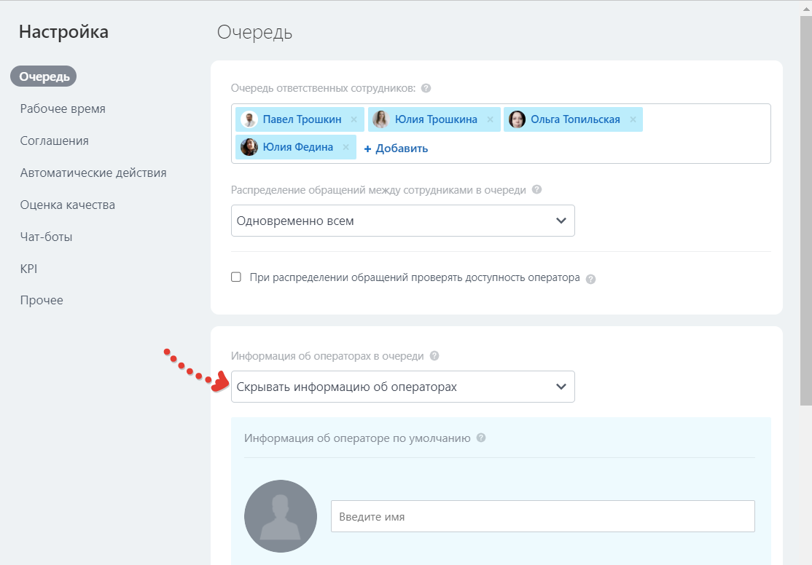Click the Введите имя input field
Screen dimensions: 812x565
click(542, 516)
